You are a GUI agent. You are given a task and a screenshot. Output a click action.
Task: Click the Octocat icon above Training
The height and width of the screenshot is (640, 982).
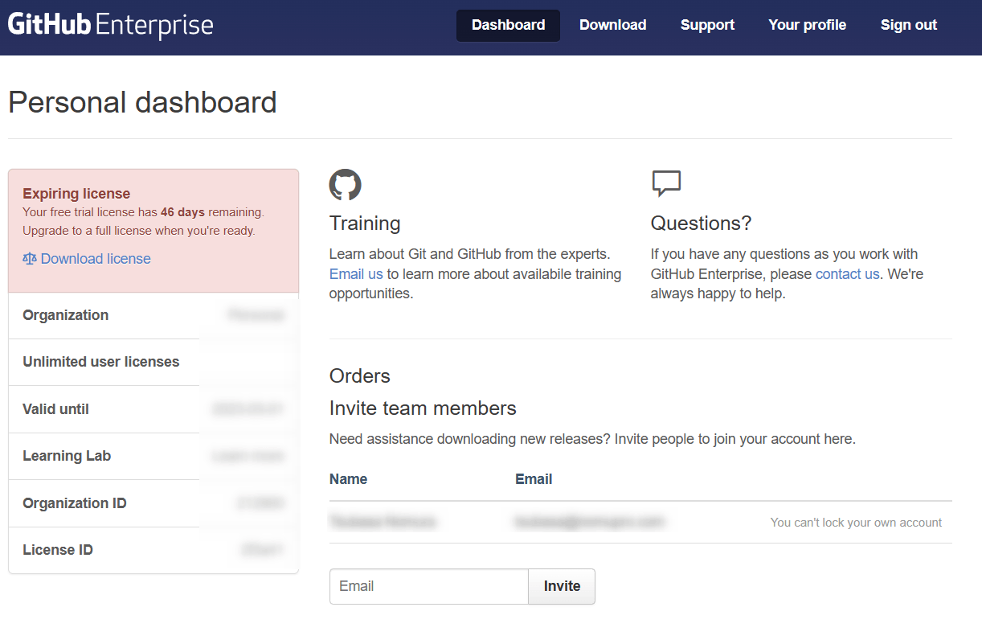click(345, 185)
